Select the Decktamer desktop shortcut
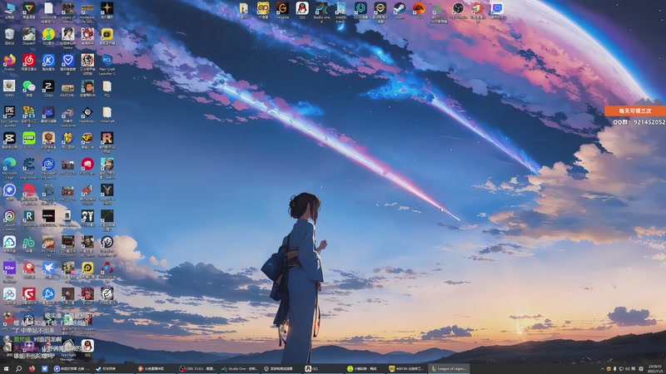666x374 pixels. click(x=68, y=116)
